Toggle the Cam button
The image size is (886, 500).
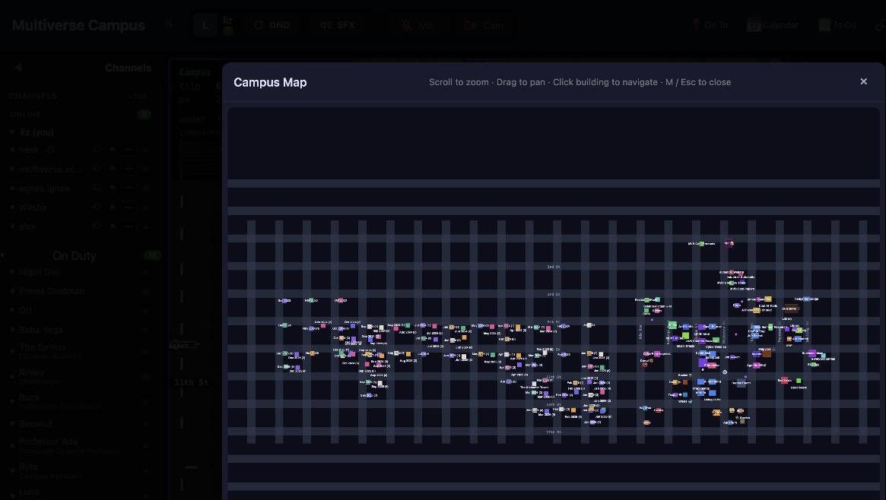click(x=484, y=25)
